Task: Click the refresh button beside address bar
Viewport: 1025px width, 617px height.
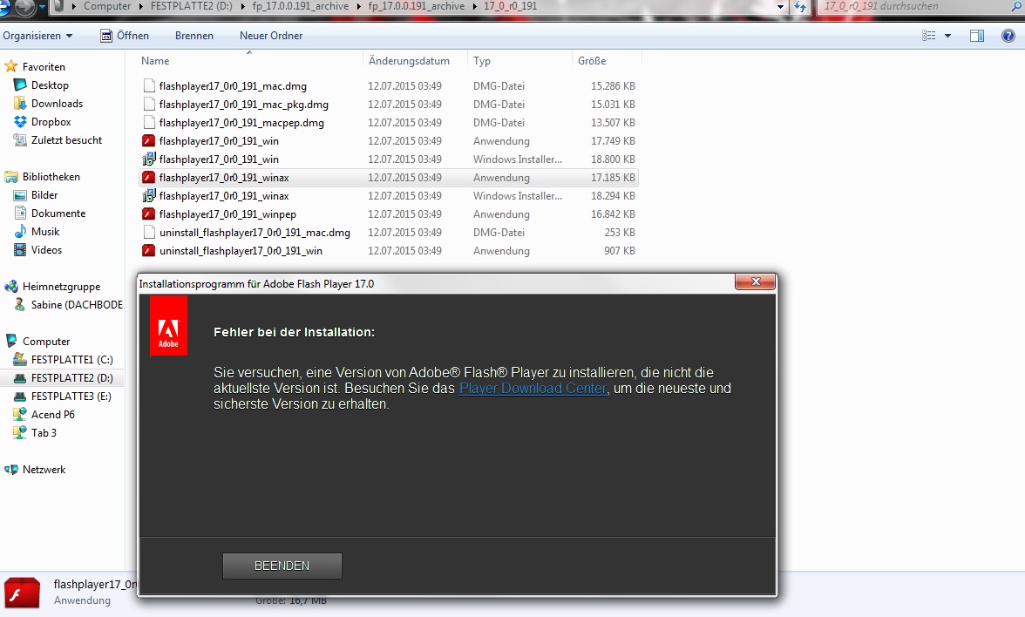Action: click(800, 7)
